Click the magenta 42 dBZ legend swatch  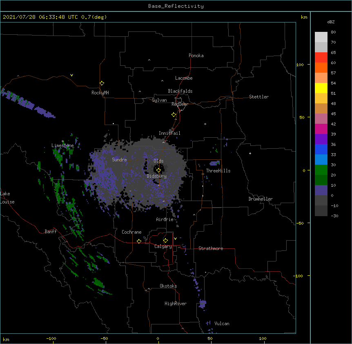click(321, 129)
